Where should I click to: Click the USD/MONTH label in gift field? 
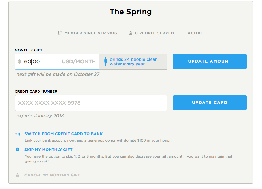(79, 61)
